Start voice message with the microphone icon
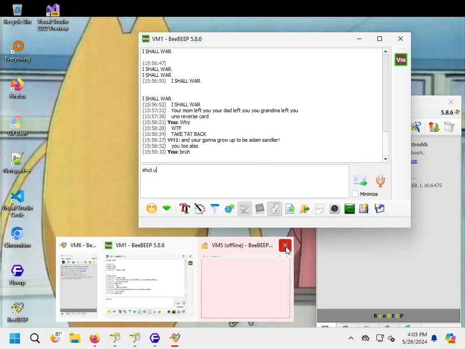465x349 pixels. tap(380, 181)
